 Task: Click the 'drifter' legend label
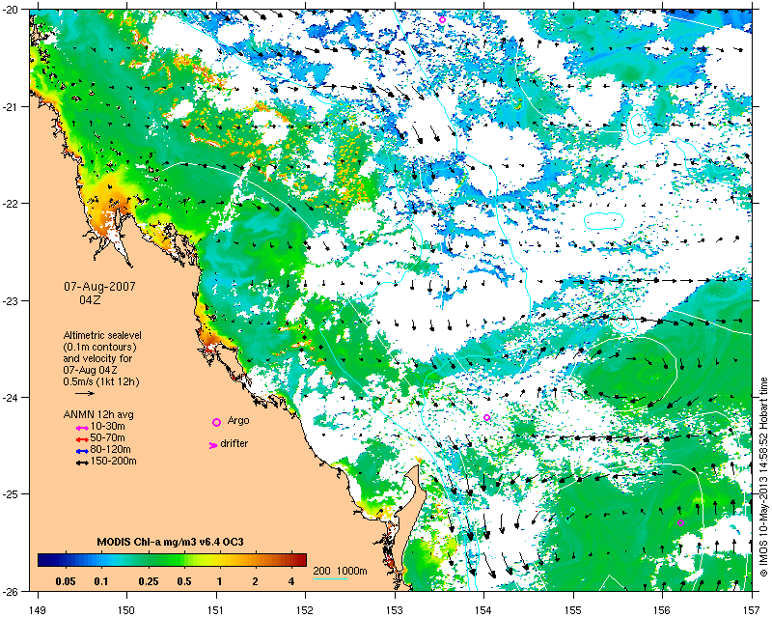click(x=234, y=443)
